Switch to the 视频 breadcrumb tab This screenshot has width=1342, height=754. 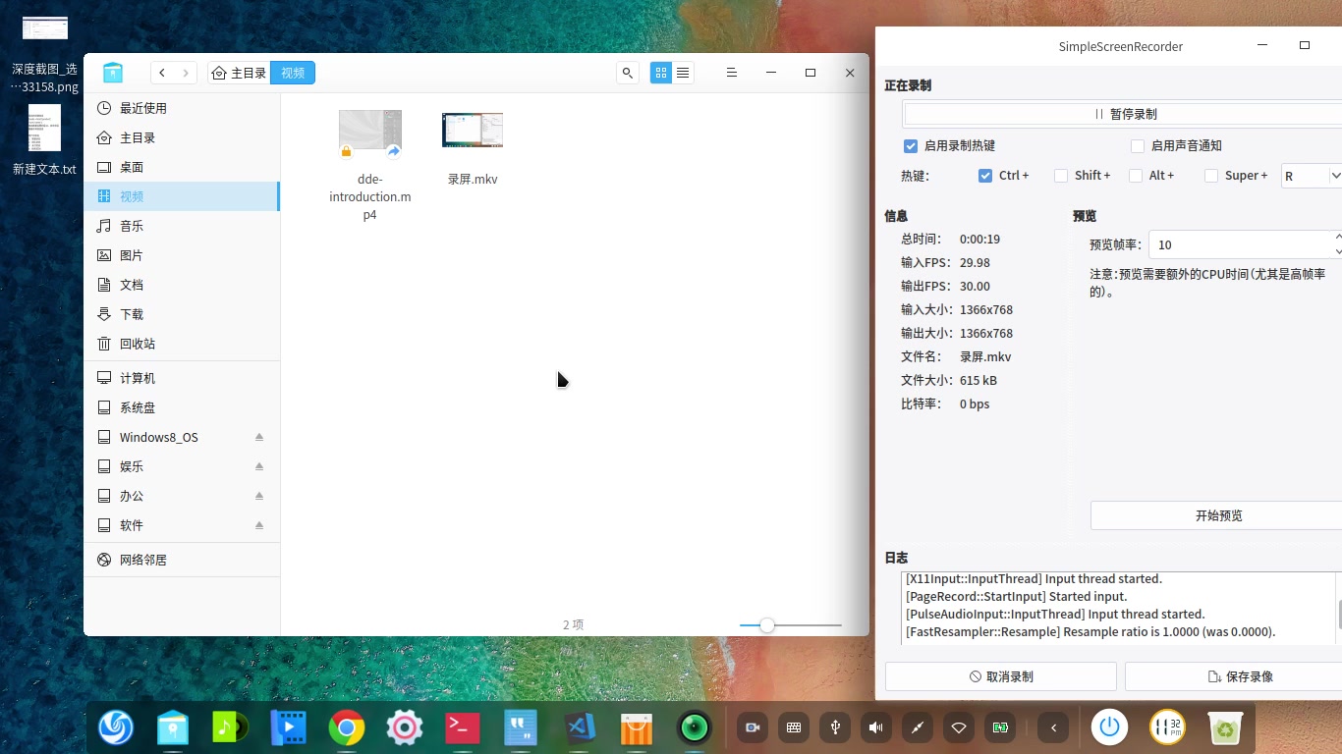(x=292, y=73)
